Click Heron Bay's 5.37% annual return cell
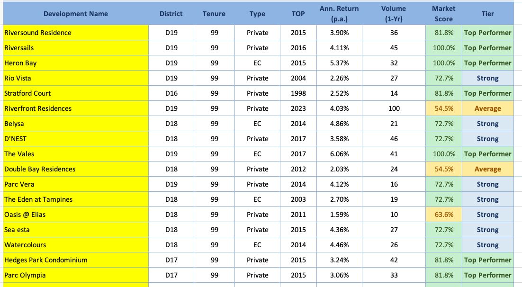 339,63
